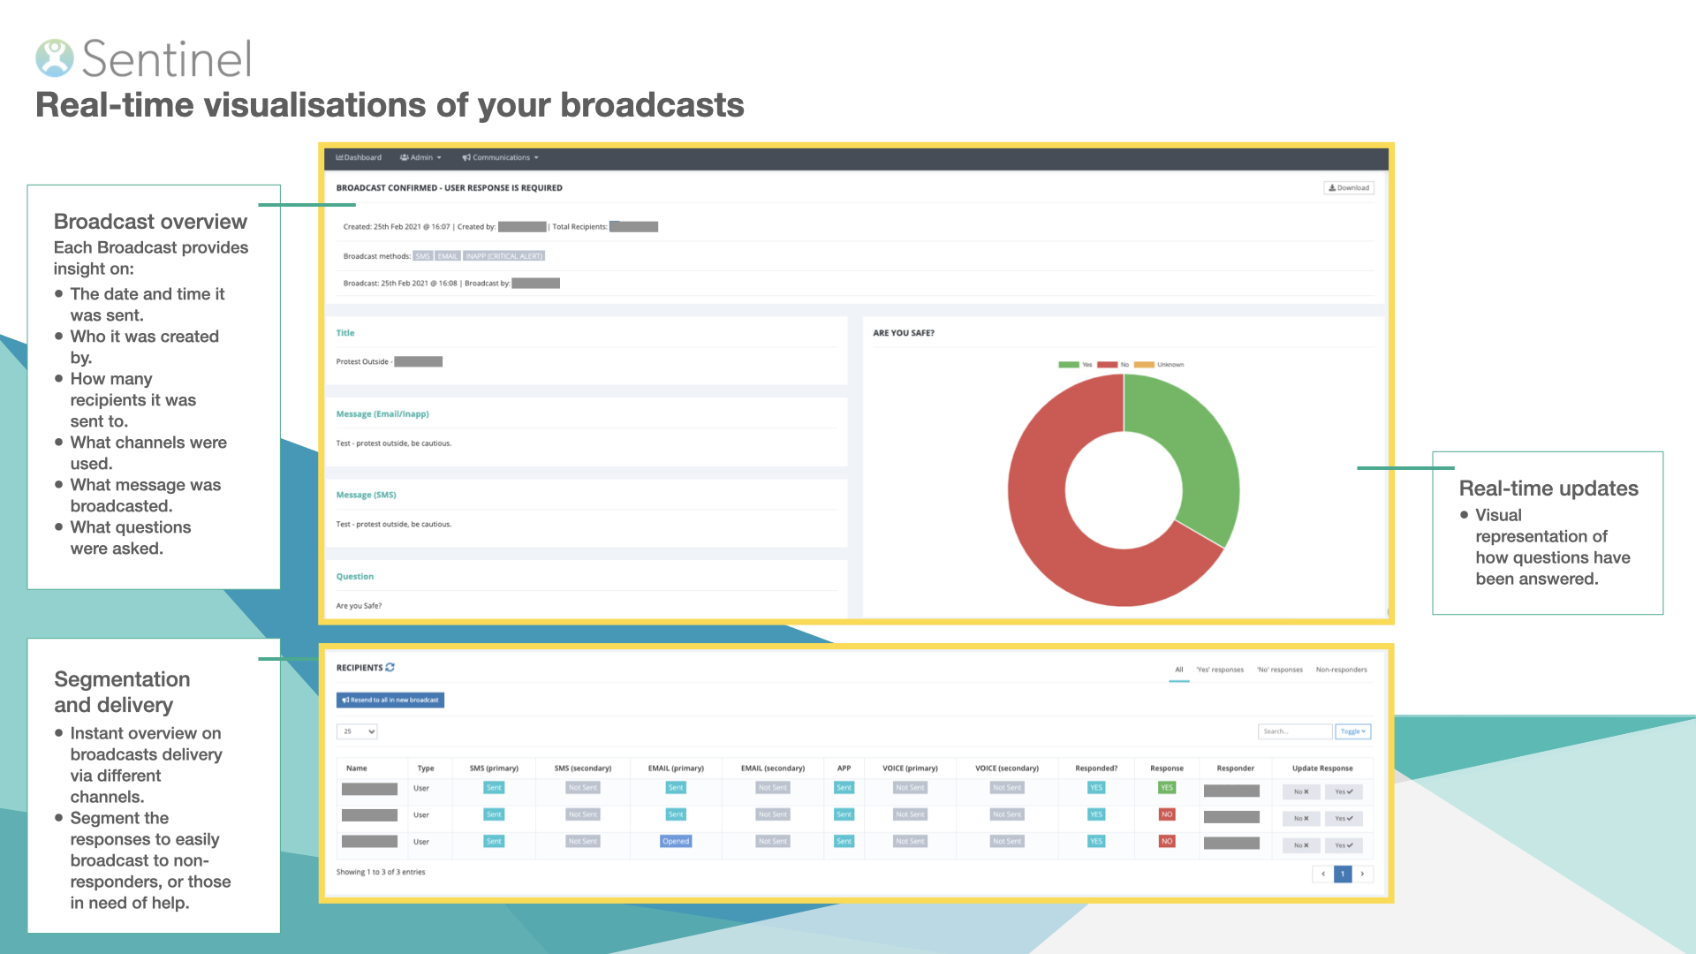
Task: Open the Admin dropdown menu
Action: [x=420, y=158]
